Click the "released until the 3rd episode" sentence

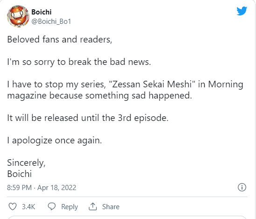click(x=88, y=118)
